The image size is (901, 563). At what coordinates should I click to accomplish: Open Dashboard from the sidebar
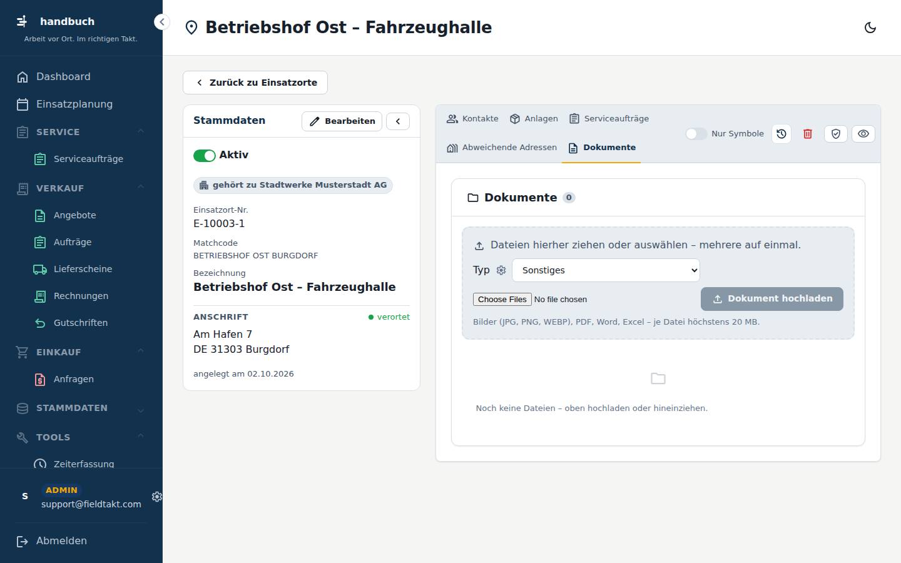coord(81,77)
